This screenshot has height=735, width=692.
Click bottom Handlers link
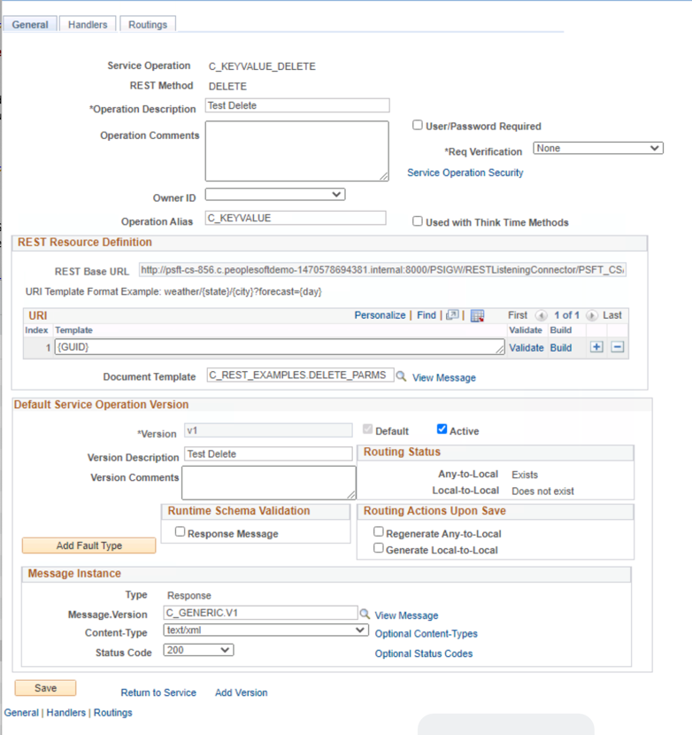click(66, 713)
